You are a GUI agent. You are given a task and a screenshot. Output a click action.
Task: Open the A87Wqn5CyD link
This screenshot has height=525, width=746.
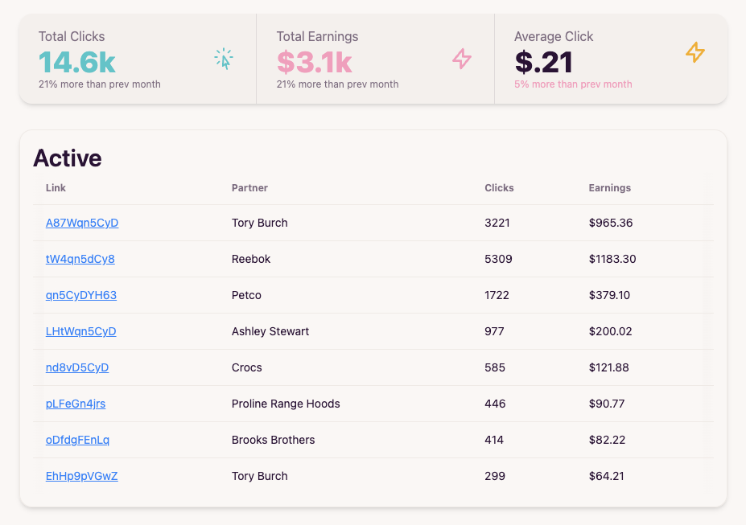(x=82, y=223)
